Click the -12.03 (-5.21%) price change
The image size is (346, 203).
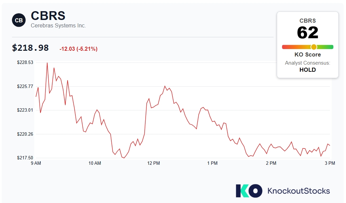point(78,49)
